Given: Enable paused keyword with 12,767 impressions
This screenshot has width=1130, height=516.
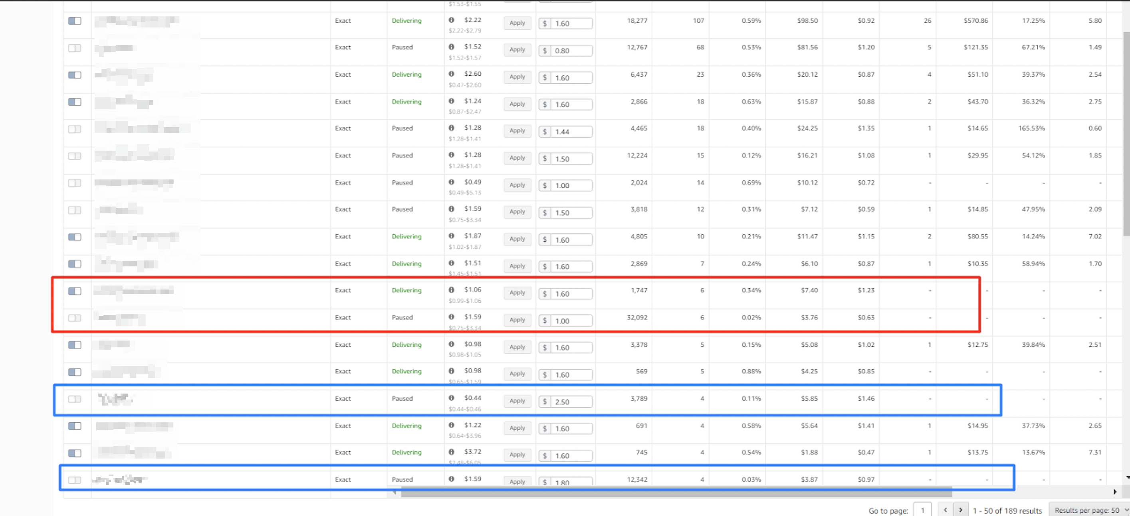Looking at the screenshot, I should (x=75, y=48).
